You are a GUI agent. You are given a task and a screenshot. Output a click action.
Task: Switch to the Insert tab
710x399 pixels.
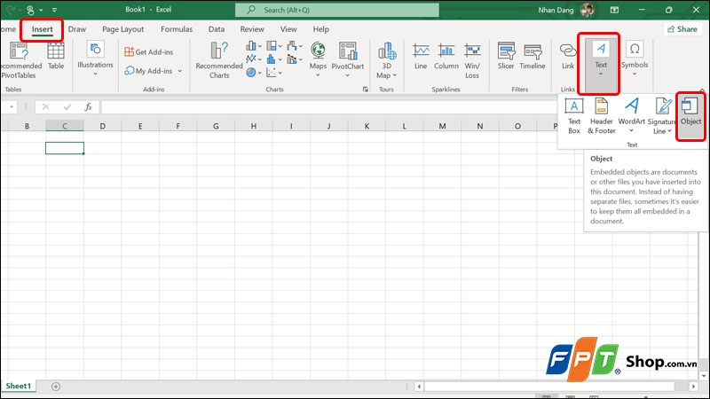pyautogui.click(x=42, y=29)
